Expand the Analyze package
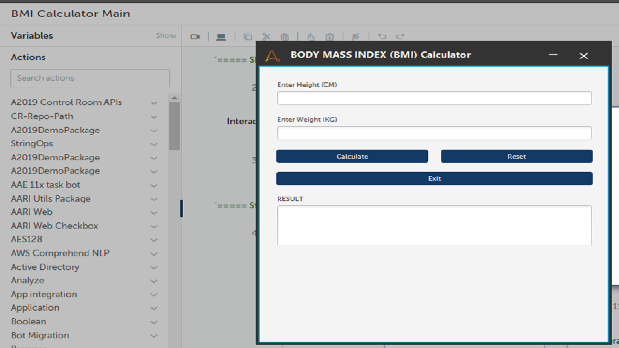Screen dimensions: 619x348 (154, 281)
